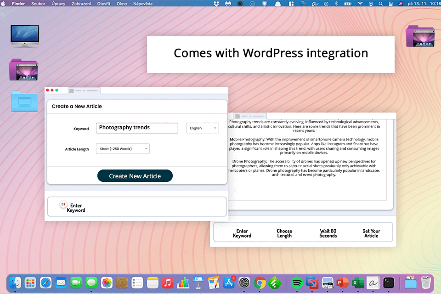Open Downloads folder stack in Dock
The height and width of the screenshot is (294, 441).
click(410, 283)
